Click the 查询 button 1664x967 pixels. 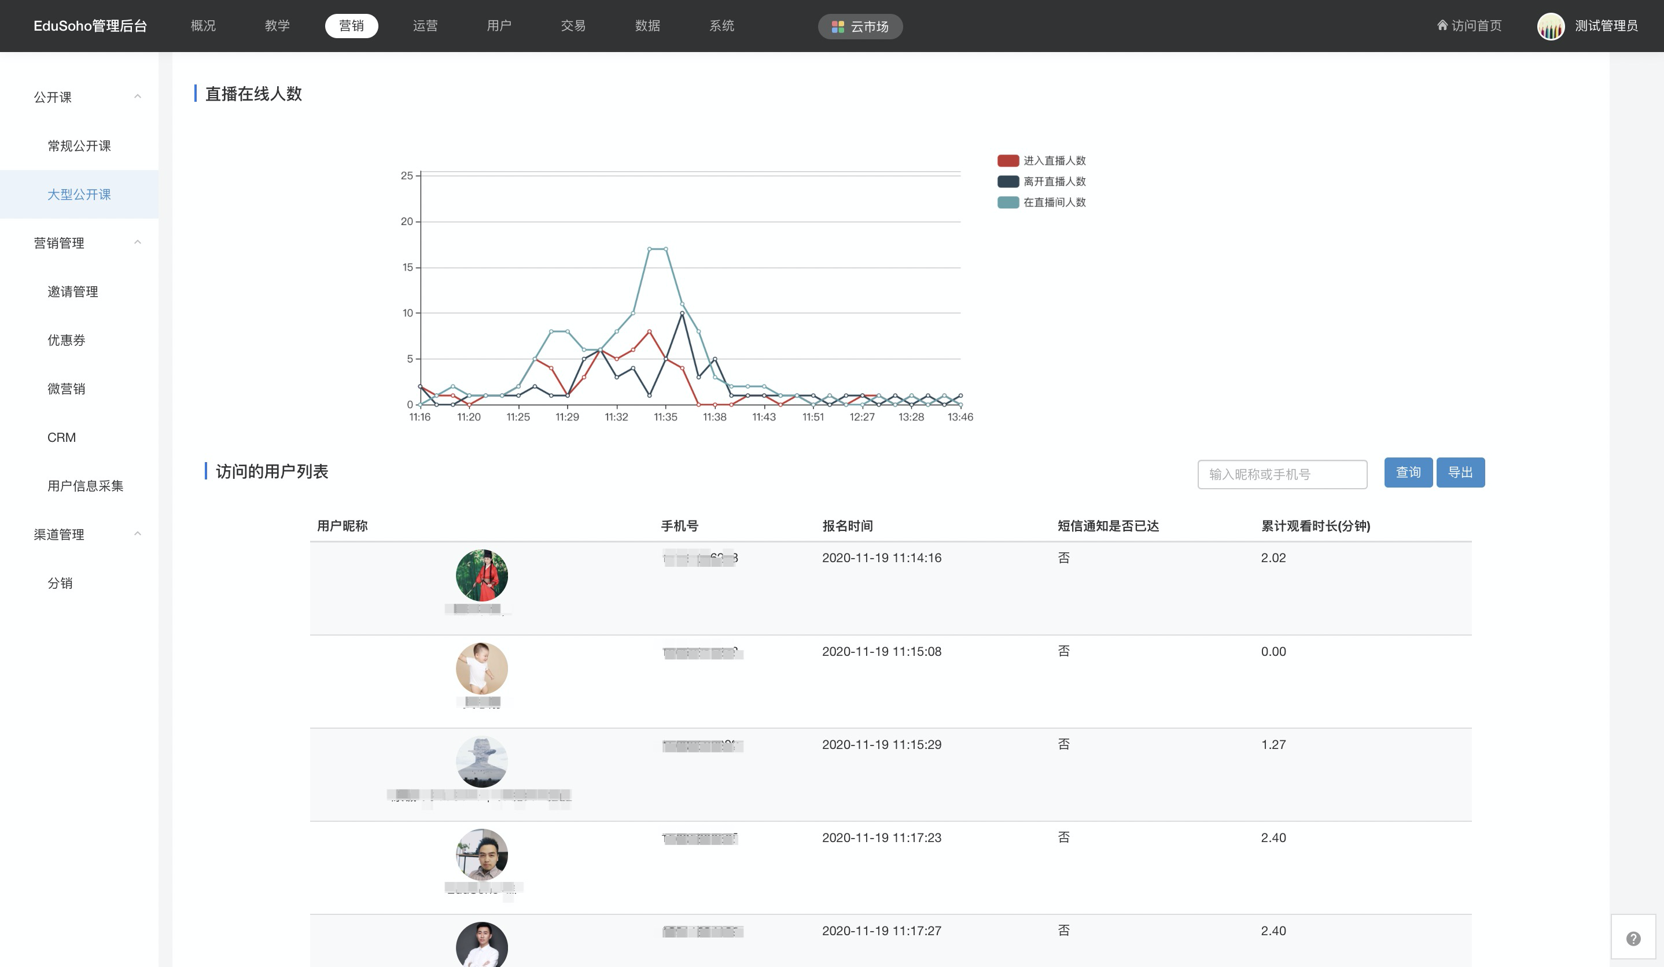1408,472
